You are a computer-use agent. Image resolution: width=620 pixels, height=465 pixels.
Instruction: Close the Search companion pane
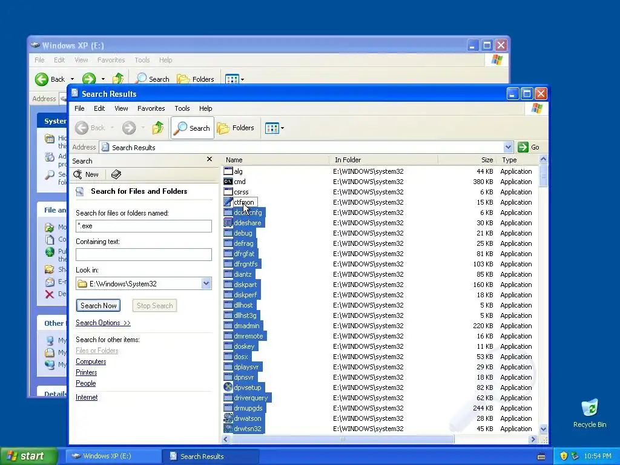pyautogui.click(x=209, y=159)
